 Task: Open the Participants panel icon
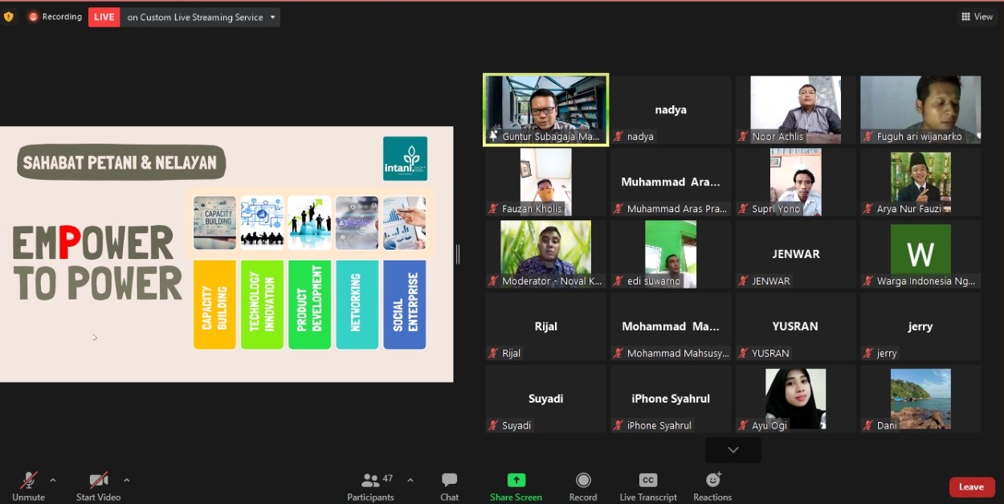click(x=370, y=481)
